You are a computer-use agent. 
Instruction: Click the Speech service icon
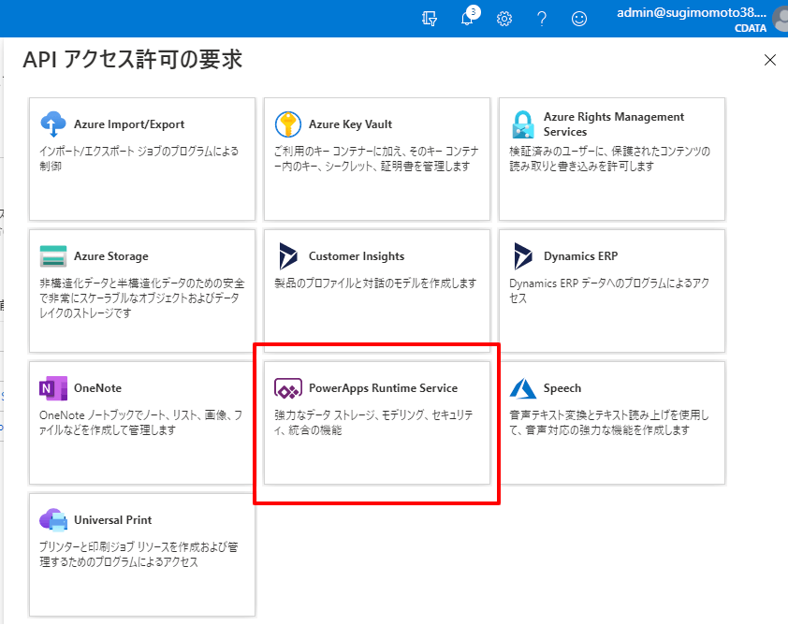pos(523,388)
